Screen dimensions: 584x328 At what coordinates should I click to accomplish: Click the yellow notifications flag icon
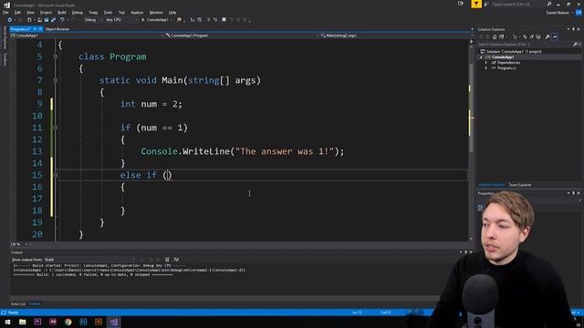pyautogui.click(x=476, y=4)
